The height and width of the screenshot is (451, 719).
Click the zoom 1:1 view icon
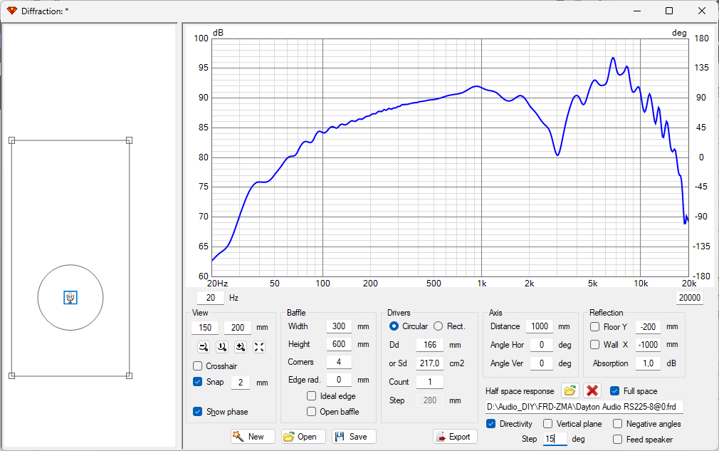[222, 347]
